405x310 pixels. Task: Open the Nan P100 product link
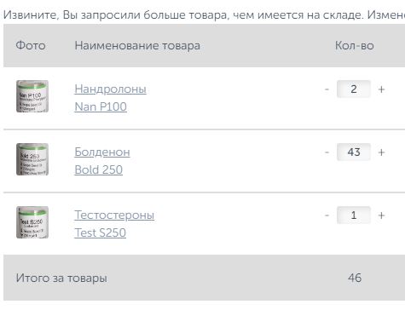101,106
